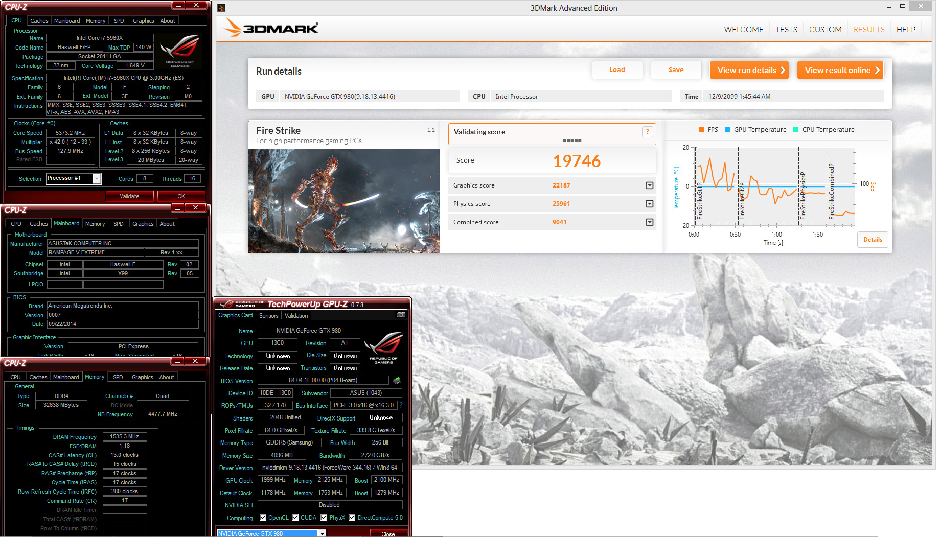Screen dimensions: 940x537
Task: Open the SPD tab in the CPU-Z processor window
Action: pyautogui.click(x=119, y=21)
